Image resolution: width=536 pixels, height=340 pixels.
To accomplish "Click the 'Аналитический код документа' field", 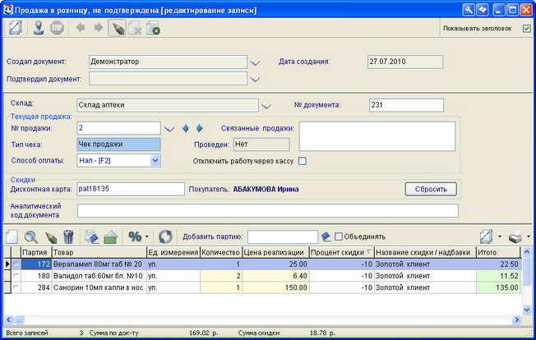I will 268,210.
